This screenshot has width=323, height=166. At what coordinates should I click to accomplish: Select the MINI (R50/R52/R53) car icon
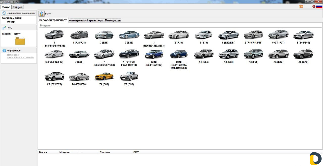click(154, 54)
